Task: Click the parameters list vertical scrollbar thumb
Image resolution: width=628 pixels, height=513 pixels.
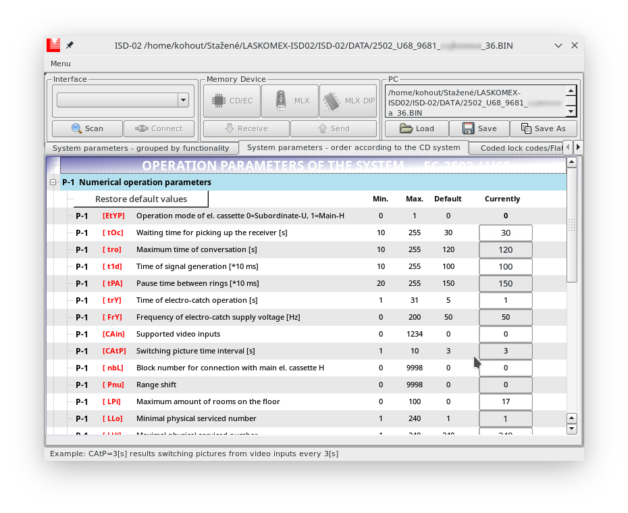Action: 572,225
